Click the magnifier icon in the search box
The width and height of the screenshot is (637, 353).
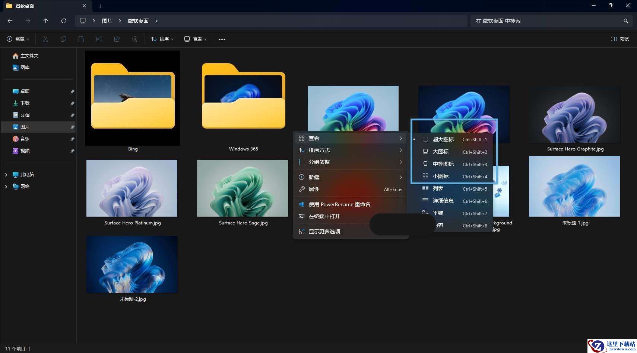pyautogui.click(x=626, y=21)
